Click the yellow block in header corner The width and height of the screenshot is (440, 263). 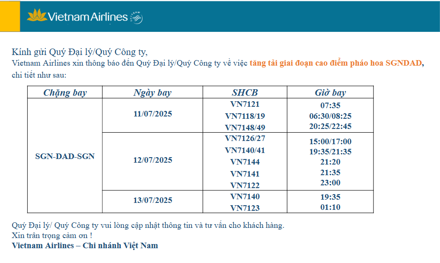coord(10,16)
